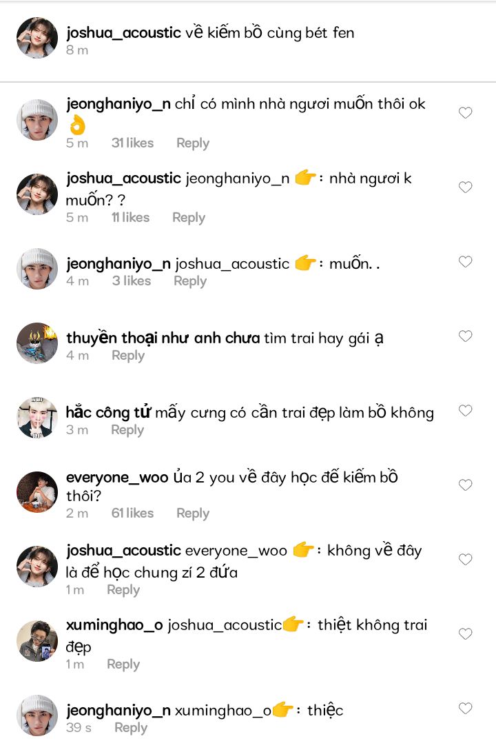Reply to xuminghao_o's comment
The height and width of the screenshot is (741, 496).
123,664
